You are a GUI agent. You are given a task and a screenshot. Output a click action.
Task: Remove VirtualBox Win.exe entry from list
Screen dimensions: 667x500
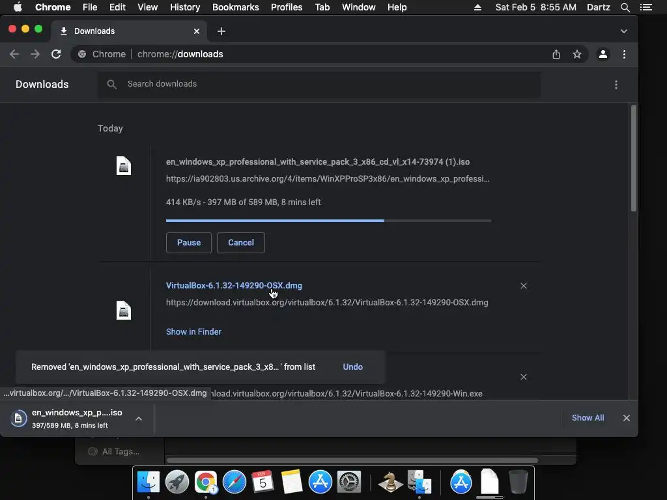click(x=524, y=377)
